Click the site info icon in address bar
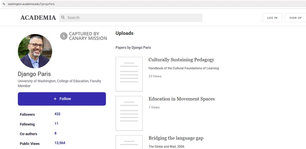 click(4, 4)
